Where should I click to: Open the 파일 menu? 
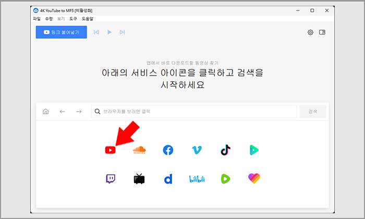click(x=36, y=19)
